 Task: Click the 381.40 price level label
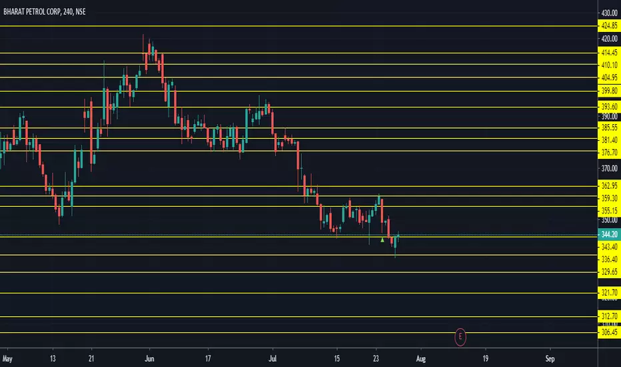coord(609,140)
